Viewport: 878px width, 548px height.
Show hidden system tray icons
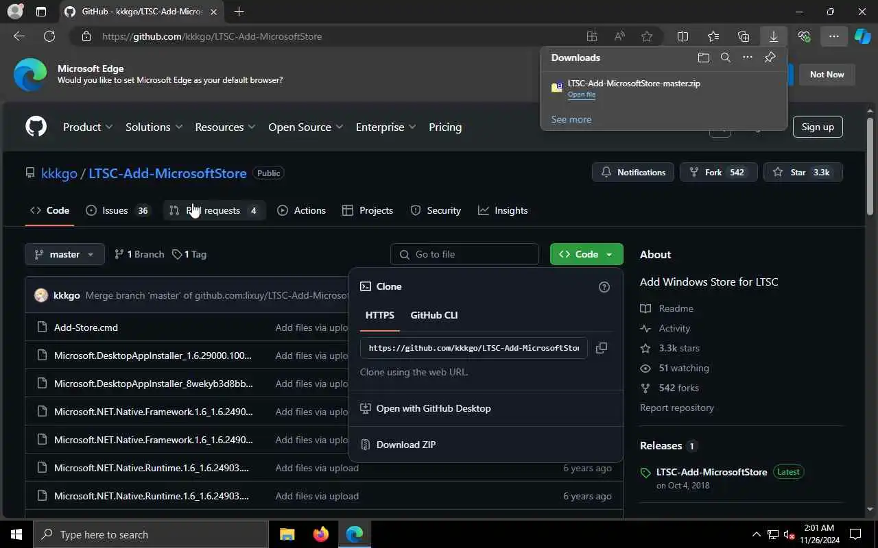757,534
